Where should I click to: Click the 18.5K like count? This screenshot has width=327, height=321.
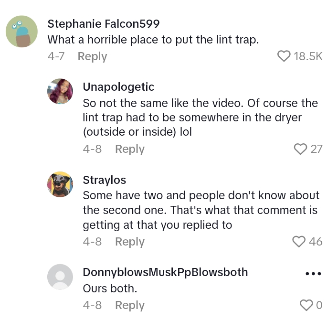click(x=308, y=56)
